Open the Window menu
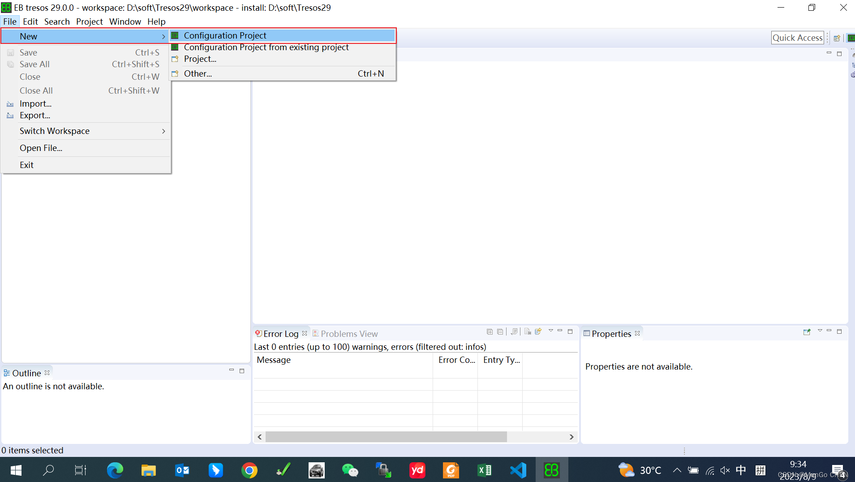 125,22
